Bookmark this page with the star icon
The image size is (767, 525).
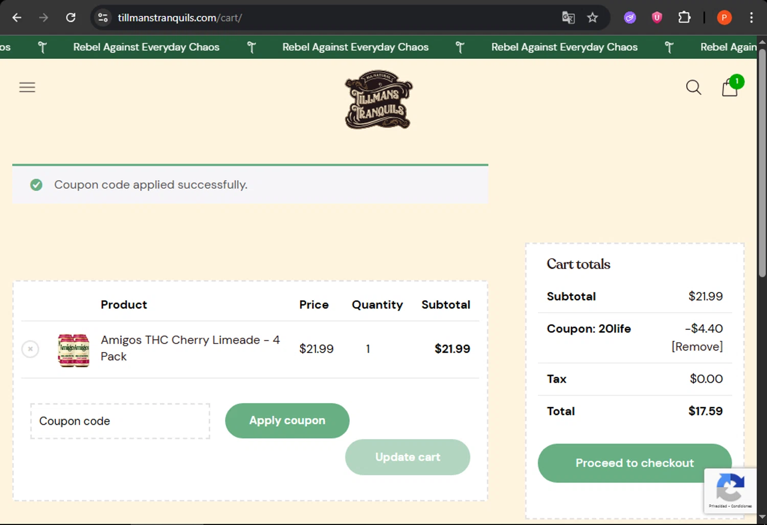(592, 17)
